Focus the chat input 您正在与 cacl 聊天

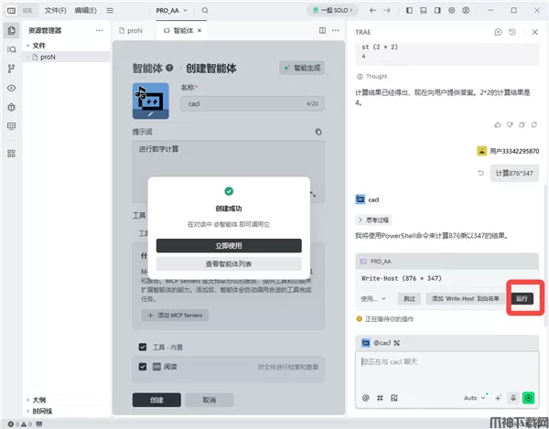tap(447, 370)
